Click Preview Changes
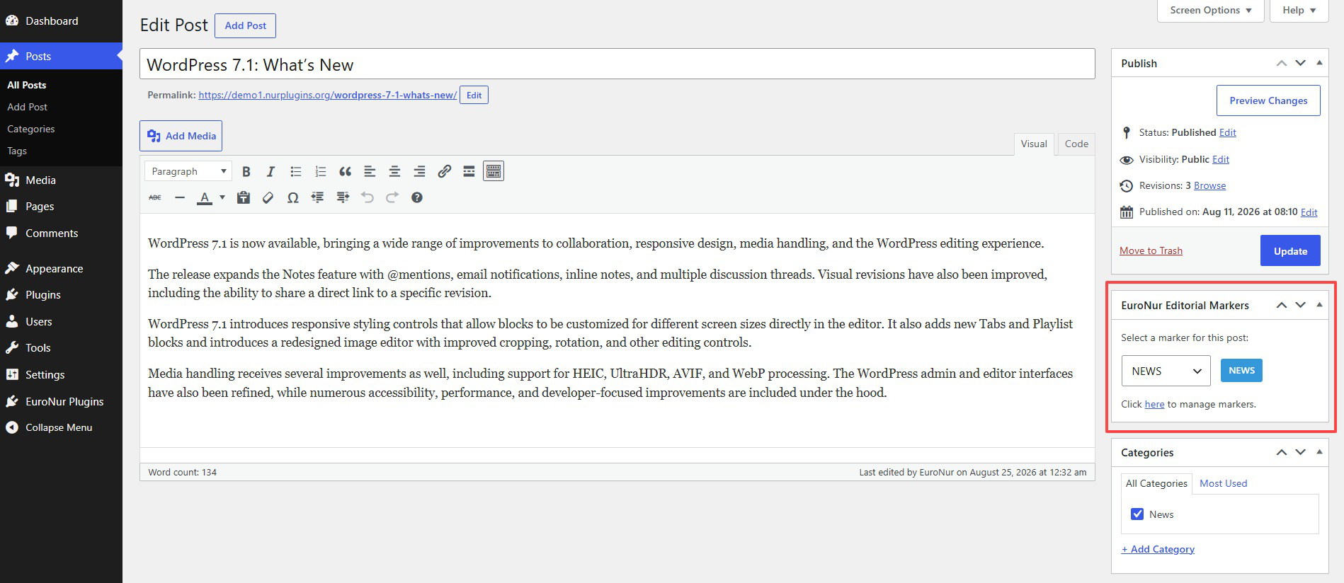The image size is (1344, 583). pyautogui.click(x=1268, y=100)
